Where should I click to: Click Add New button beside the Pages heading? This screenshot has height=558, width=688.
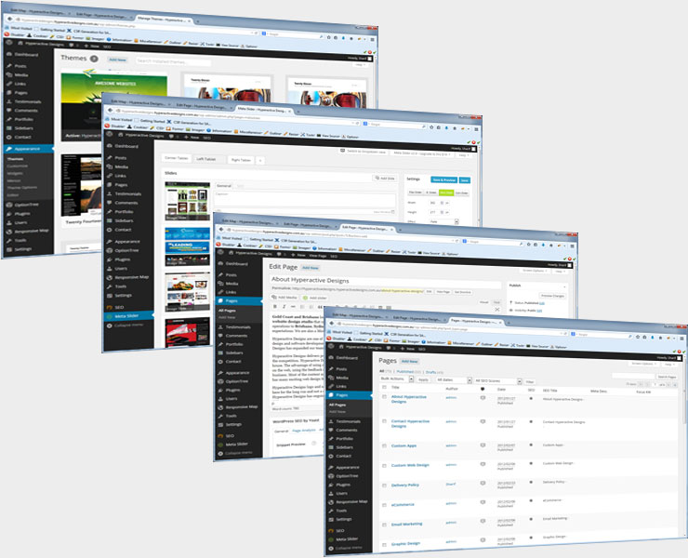(410, 362)
